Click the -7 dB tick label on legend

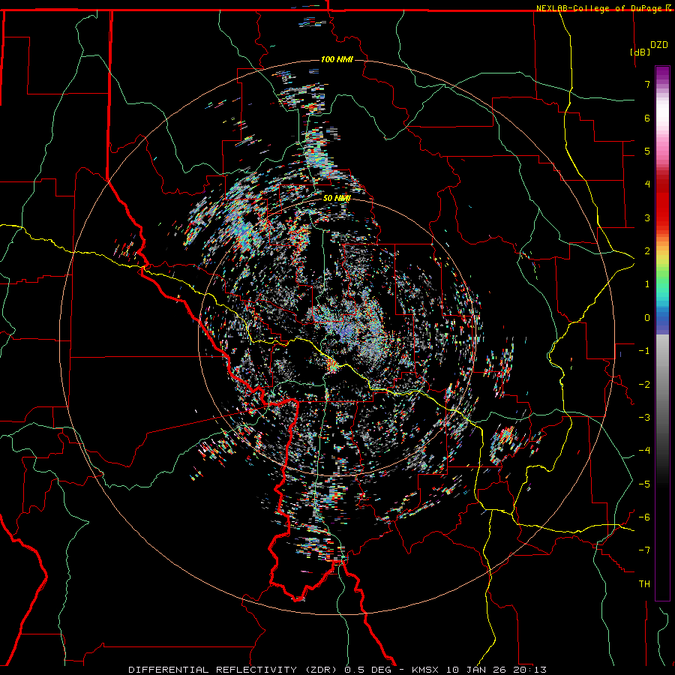pos(644,550)
